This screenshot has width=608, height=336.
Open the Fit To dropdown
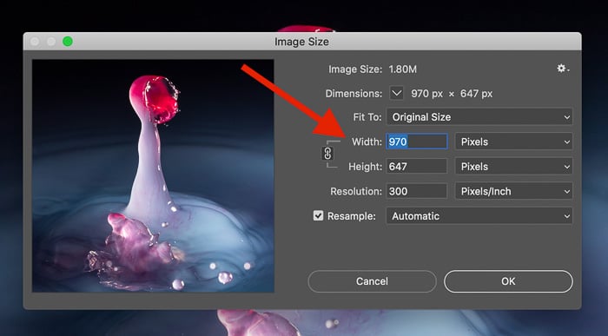[479, 116]
